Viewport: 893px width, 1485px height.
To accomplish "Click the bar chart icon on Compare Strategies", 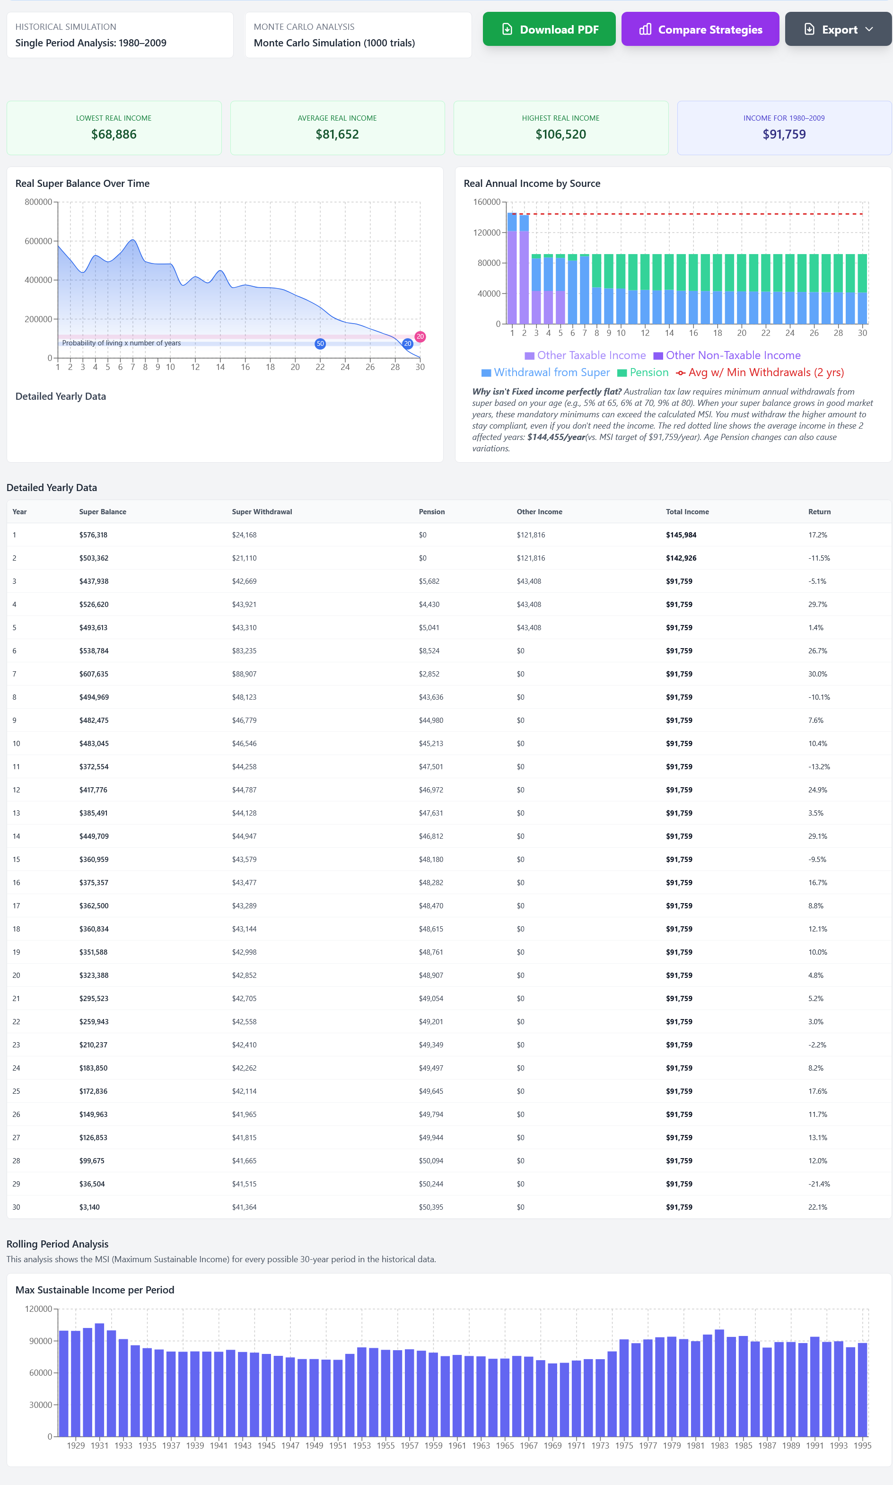I will coord(645,29).
